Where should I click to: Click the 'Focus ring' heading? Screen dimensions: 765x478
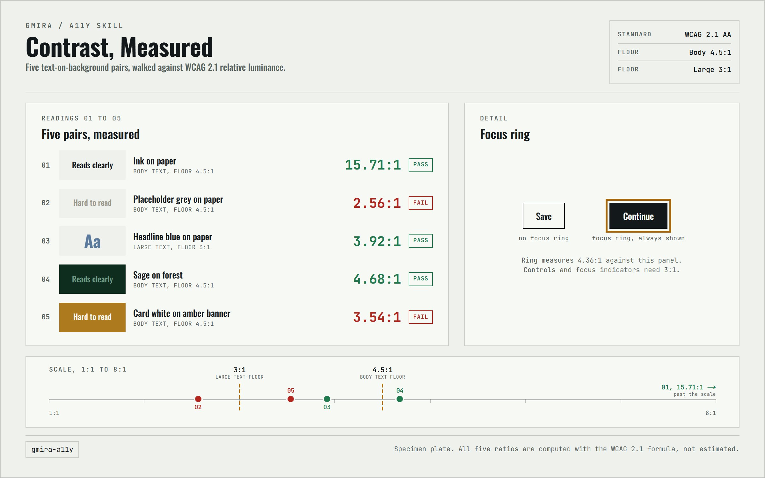click(505, 134)
